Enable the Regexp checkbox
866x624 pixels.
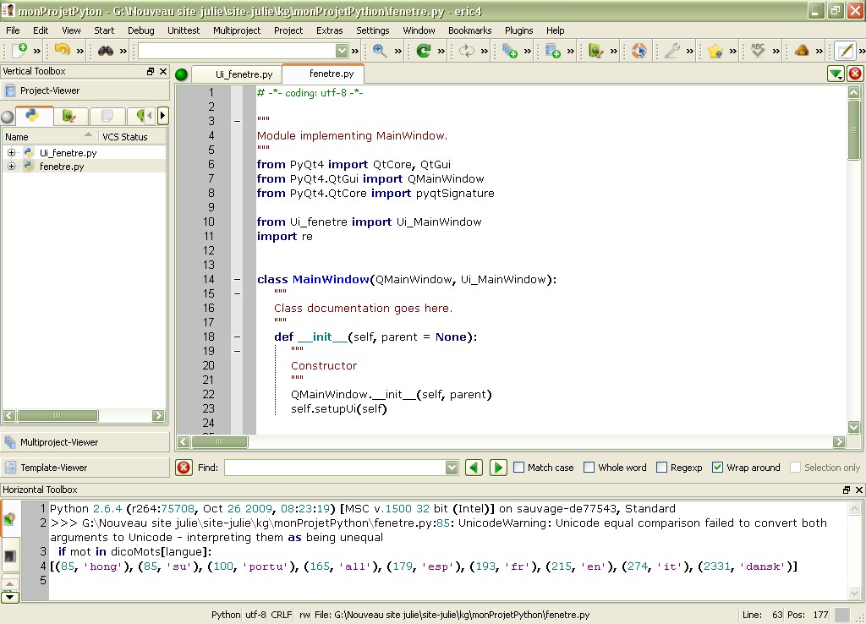pos(661,468)
